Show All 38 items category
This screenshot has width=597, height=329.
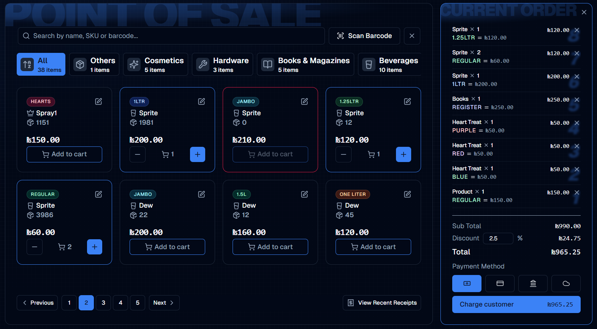click(x=41, y=64)
